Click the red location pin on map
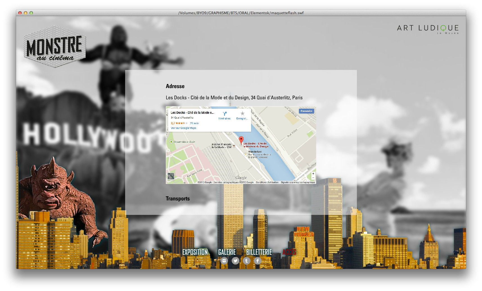 click(x=241, y=140)
